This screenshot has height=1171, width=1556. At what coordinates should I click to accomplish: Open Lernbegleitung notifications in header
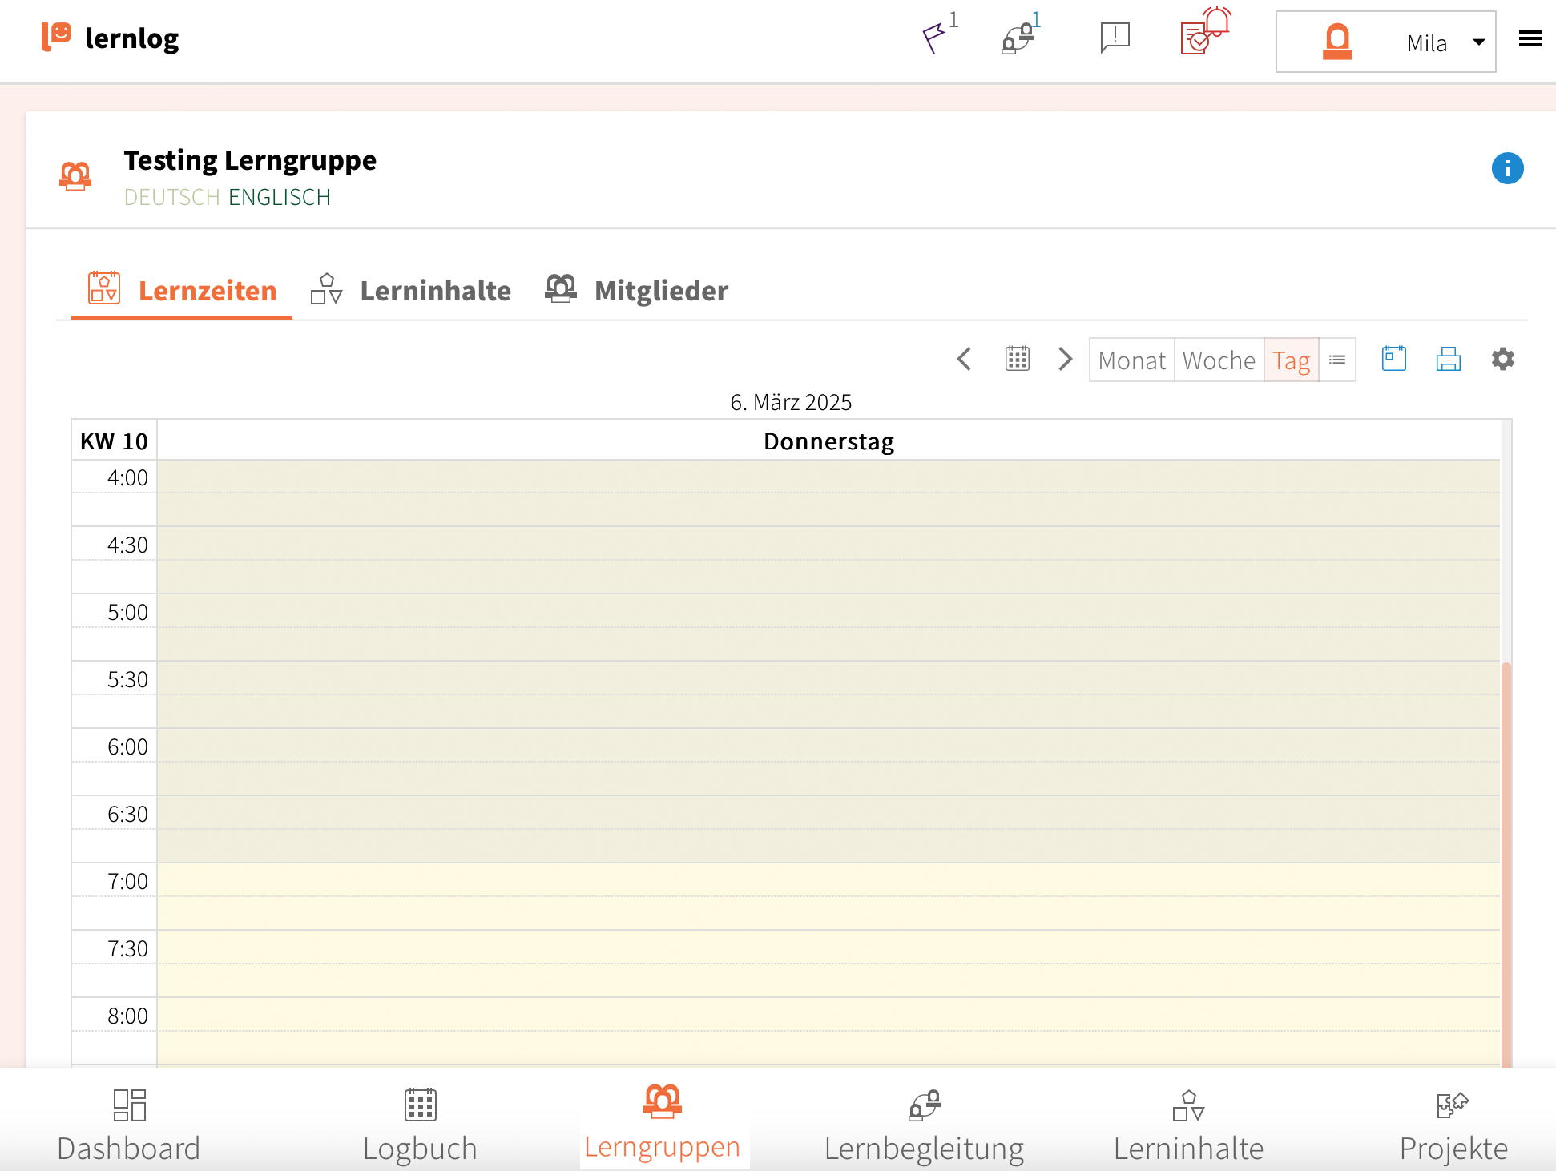[x=1020, y=35]
